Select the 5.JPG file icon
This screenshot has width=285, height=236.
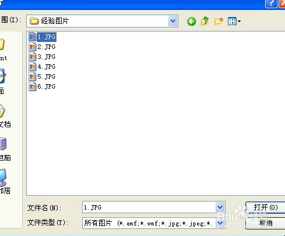[32, 77]
